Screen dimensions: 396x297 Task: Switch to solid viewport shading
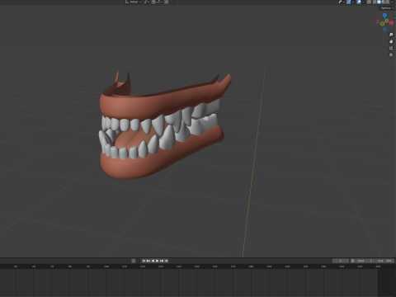coord(379,2)
